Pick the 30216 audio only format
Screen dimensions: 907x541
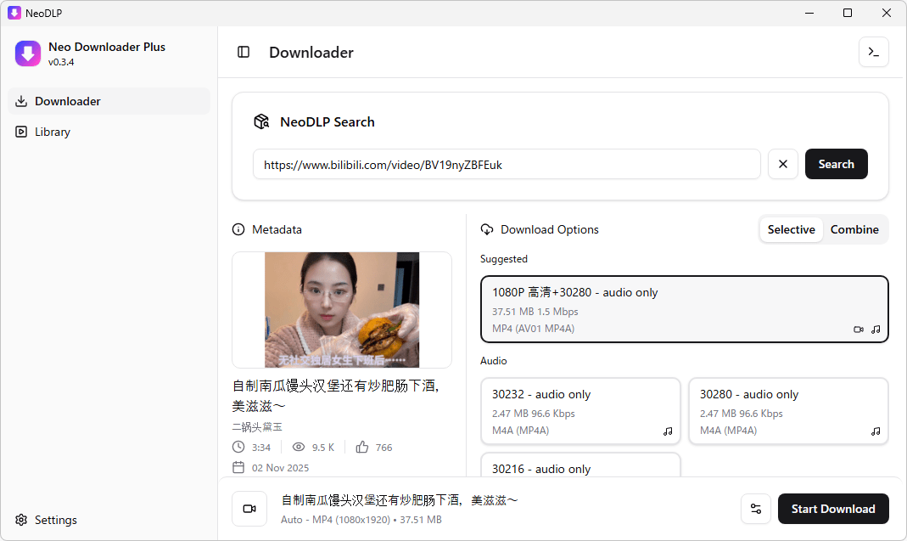click(580, 468)
